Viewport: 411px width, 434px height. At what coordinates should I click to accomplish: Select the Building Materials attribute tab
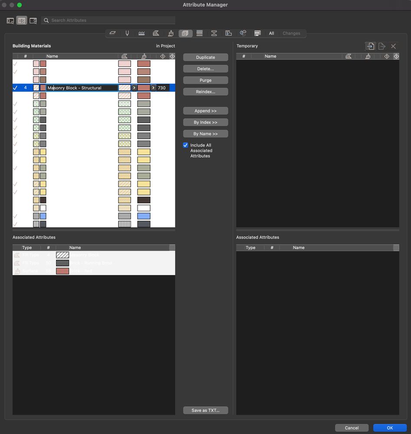coord(185,33)
